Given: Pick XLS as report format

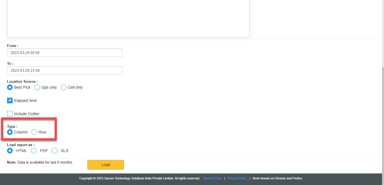Looking at the screenshot, I should point(55,151).
